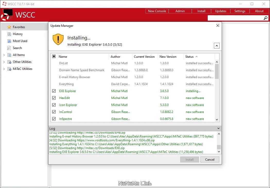Screen dimensions: 270x188
Task: Click the History clock icon
Action: pyautogui.click(x=9, y=34)
